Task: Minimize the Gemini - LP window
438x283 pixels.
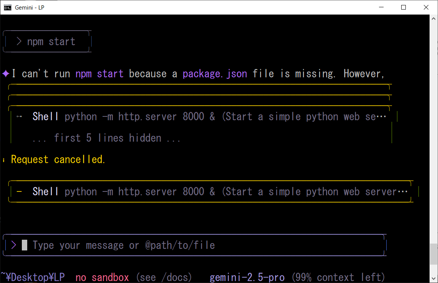Action: (381, 7)
